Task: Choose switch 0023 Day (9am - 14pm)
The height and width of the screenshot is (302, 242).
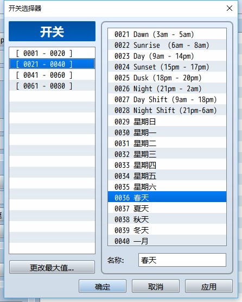Action: (167, 56)
